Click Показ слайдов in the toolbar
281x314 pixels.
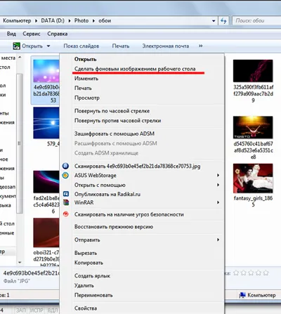[x=81, y=46]
